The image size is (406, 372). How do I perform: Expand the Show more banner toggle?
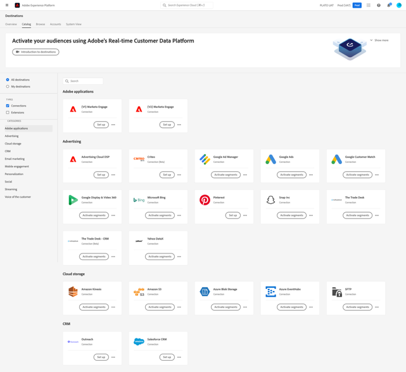click(379, 40)
